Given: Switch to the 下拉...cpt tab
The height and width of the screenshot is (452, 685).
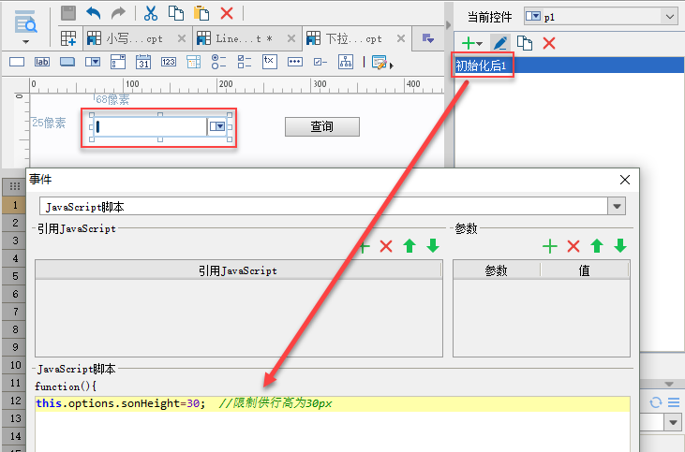Looking at the screenshot, I should [354, 38].
